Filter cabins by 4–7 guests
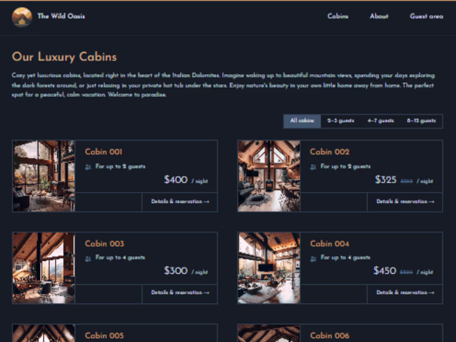Viewport: 456px width, 342px height. [x=381, y=121]
